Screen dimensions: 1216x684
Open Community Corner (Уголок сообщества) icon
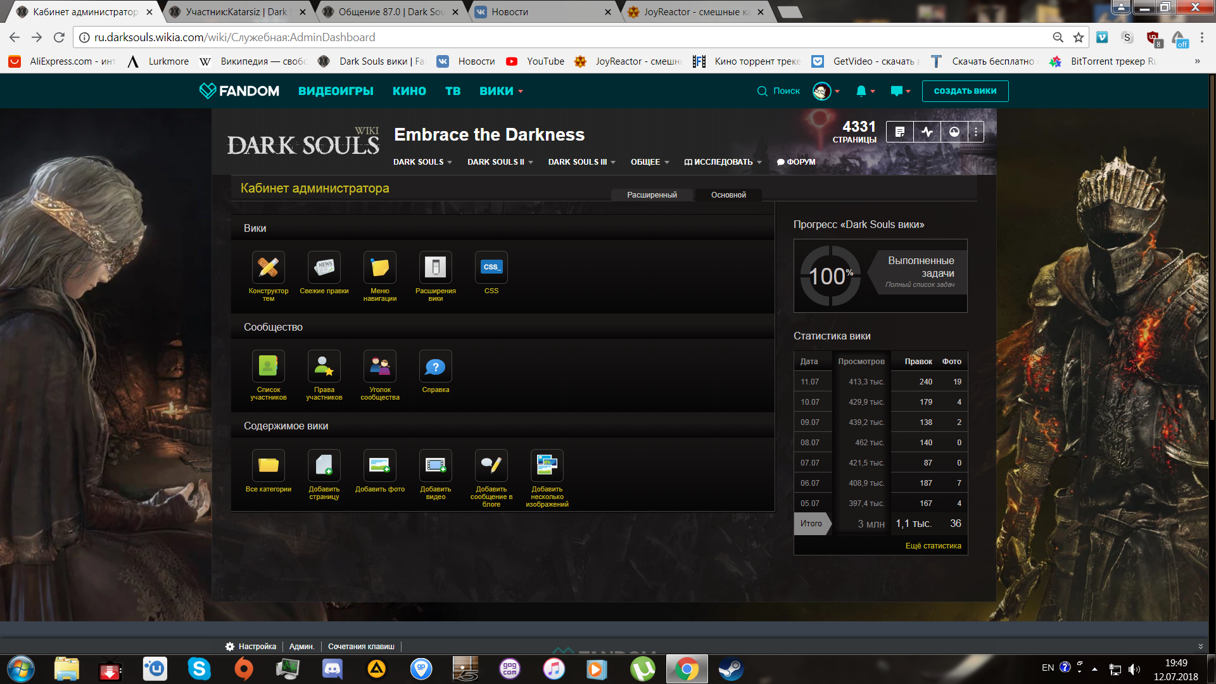(x=379, y=366)
